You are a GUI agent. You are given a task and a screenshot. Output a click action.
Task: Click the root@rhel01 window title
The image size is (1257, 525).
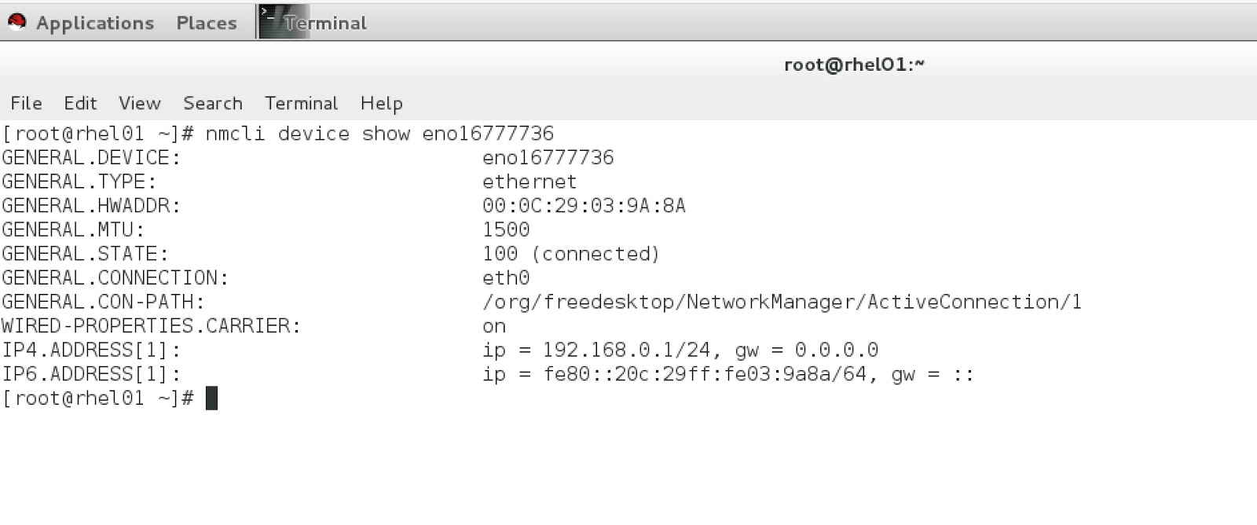tap(855, 64)
